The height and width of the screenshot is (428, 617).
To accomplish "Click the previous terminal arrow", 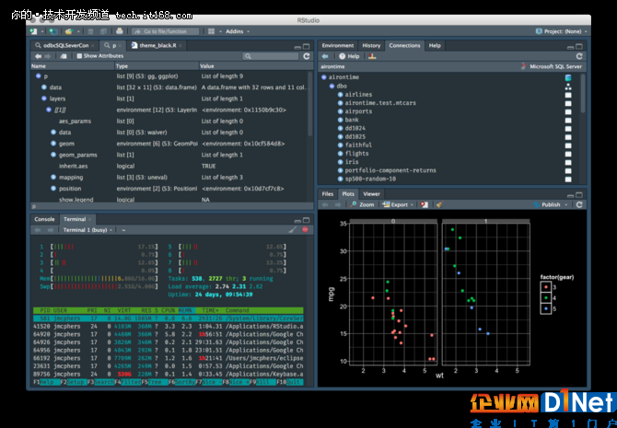I will pos(38,230).
